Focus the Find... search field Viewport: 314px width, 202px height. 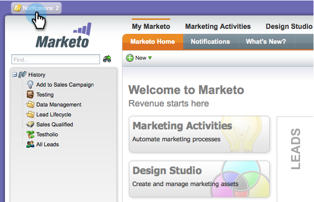pos(56,60)
